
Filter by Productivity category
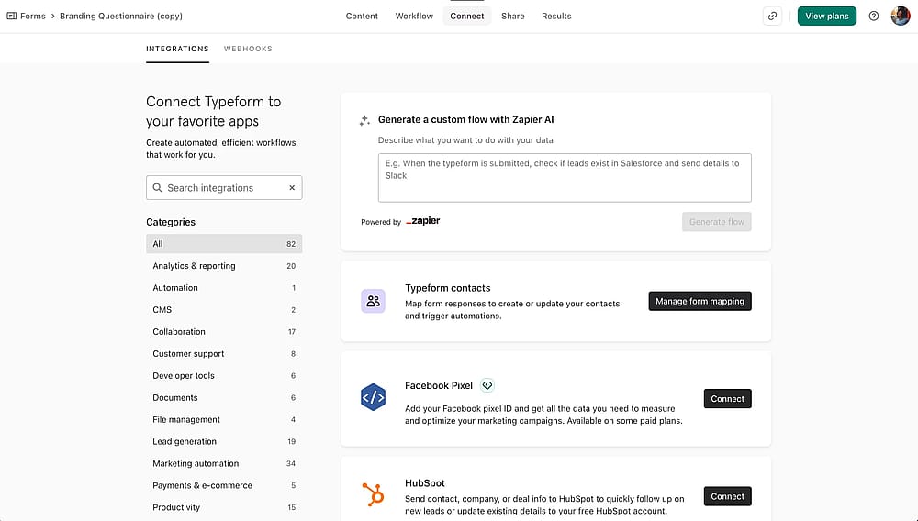[224, 507]
